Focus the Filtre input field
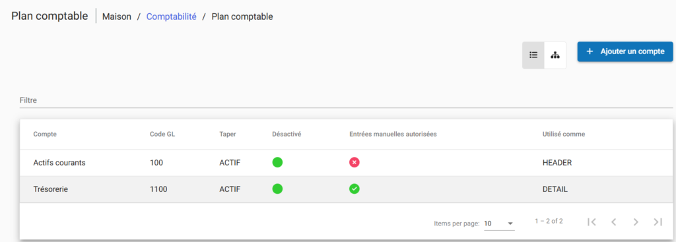 pos(346,100)
